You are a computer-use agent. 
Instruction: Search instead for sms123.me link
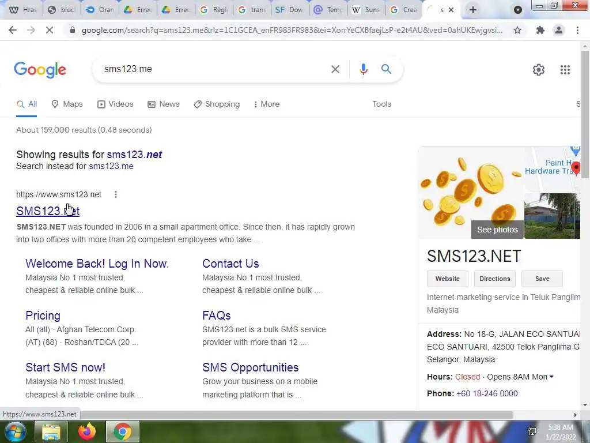pyautogui.click(x=111, y=166)
